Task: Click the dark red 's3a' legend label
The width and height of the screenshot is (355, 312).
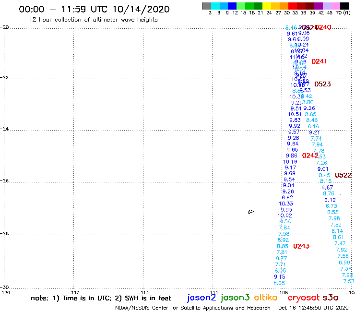Action: pos(330,298)
